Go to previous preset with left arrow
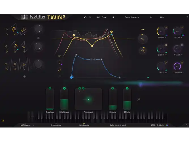 pyautogui.click(x=113, y=17)
